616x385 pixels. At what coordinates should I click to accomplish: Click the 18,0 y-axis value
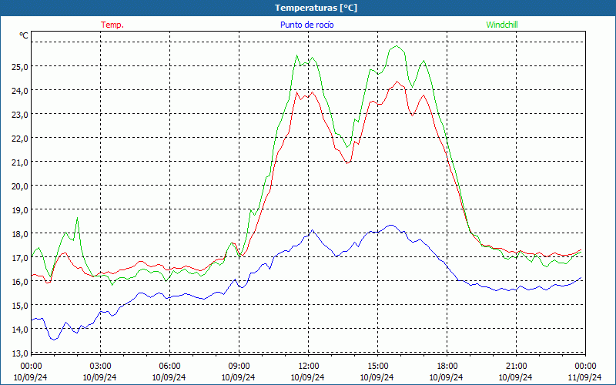click(x=20, y=234)
